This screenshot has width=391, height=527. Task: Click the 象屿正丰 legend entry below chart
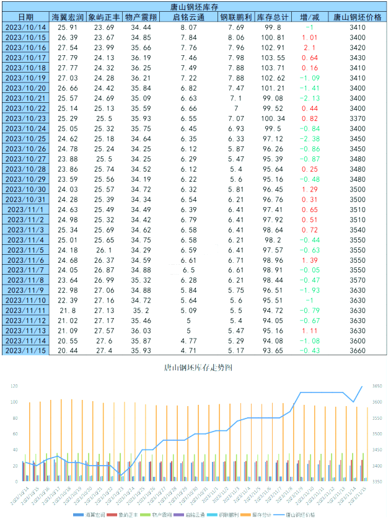123,515
